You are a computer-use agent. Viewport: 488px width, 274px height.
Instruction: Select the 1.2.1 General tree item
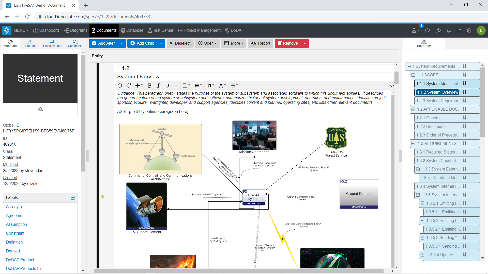428,118
